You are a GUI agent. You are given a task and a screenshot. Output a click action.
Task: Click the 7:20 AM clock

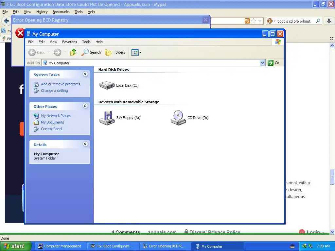click(323, 246)
